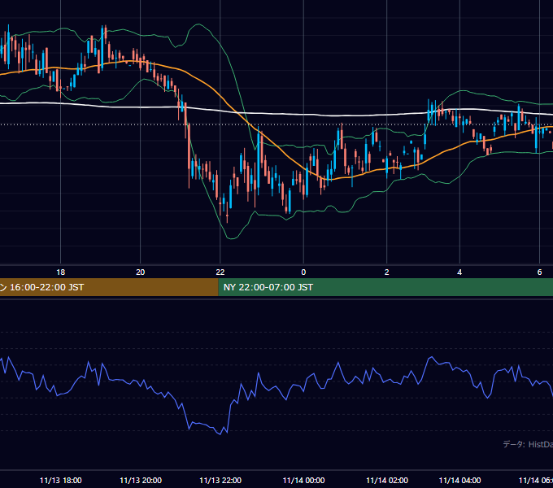This screenshot has height=488, width=553.
Task: Click the HistData data source credit text
Action: click(x=528, y=444)
